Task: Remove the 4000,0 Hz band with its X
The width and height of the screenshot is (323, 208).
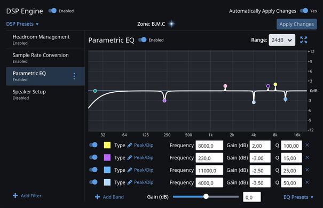Action: click(307, 182)
